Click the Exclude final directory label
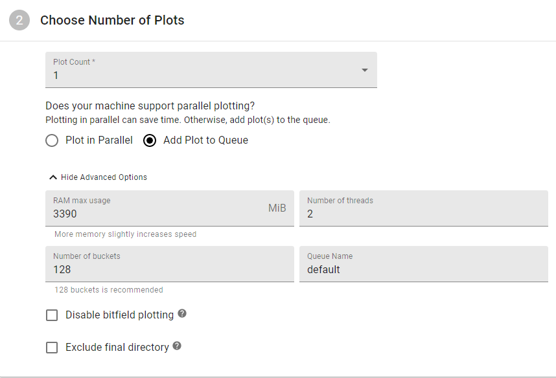The height and width of the screenshot is (378, 556). coord(117,347)
